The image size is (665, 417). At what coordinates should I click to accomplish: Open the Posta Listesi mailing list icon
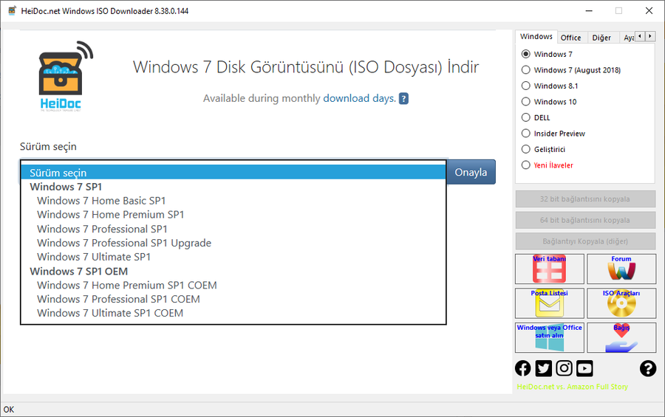(549, 303)
